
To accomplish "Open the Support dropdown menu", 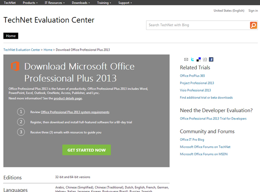I will pos(125,3).
